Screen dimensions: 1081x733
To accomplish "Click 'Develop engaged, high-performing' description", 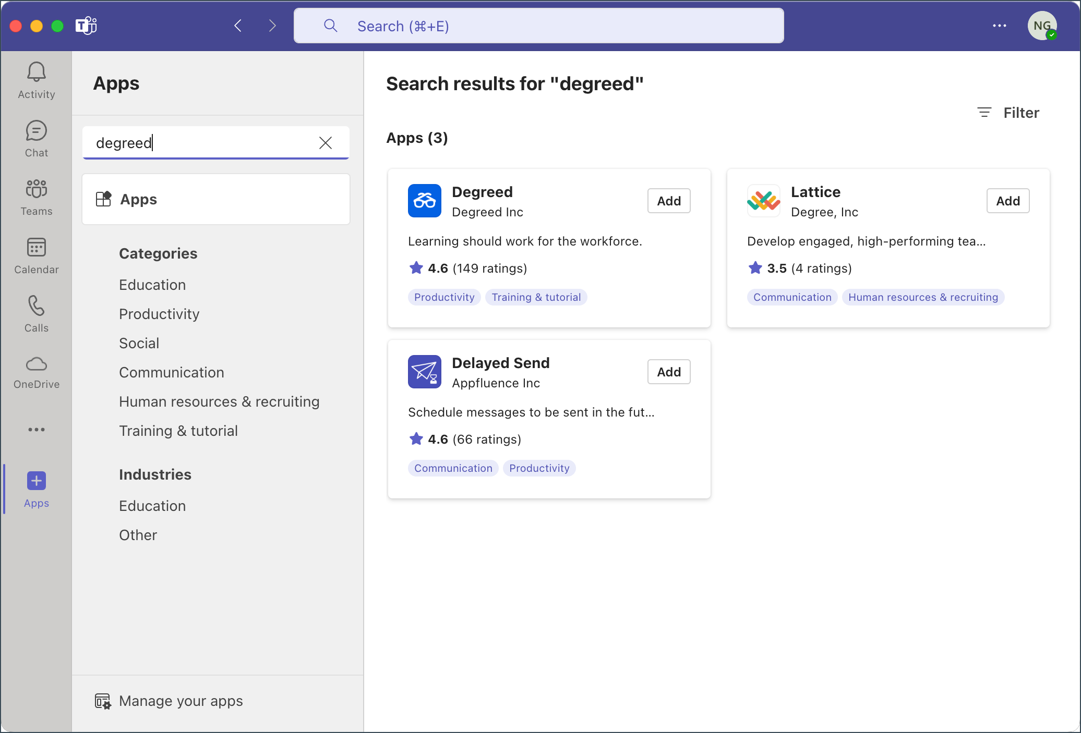I will coord(867,241).
